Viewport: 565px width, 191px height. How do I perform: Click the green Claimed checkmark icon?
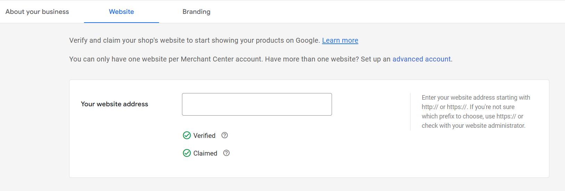point(187,153)
